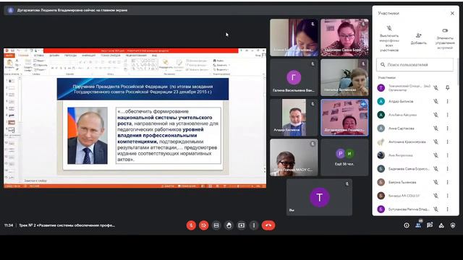This screenshot has height=260, width=463.
Task: Mute Бадмаева Саяна in participant list
Action: point(436,168)
